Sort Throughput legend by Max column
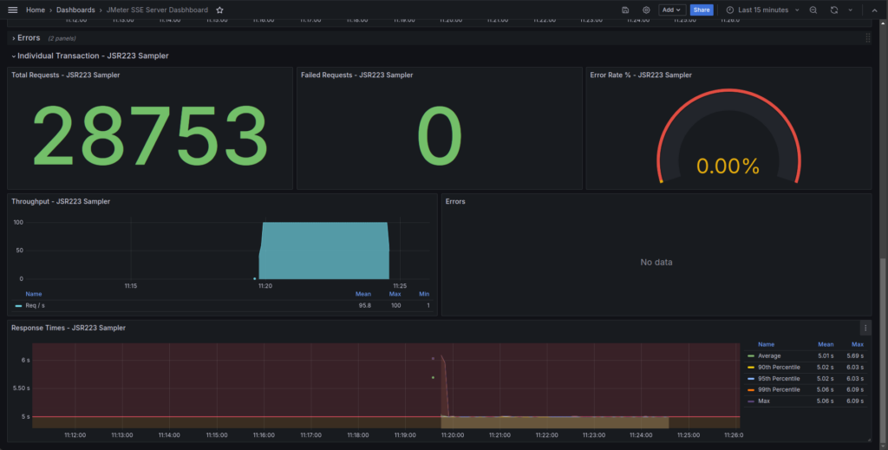The image size is (888, 450). 395,294
